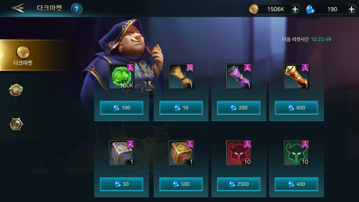359x202 pixels.
Task: Switch to the third shop tab with round badge icon
Action: click(16, 125)
